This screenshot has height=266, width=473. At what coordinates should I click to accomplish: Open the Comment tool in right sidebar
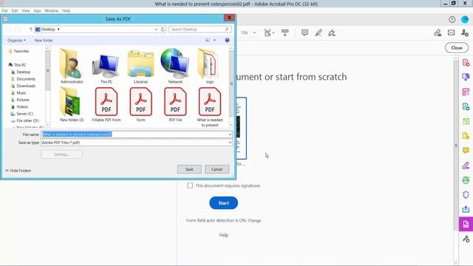click(466, 151)
